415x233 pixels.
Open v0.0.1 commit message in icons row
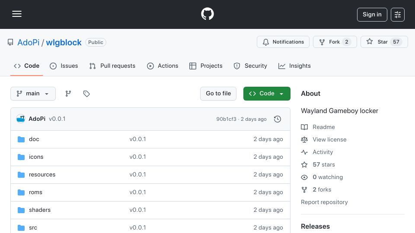(137, 157)
